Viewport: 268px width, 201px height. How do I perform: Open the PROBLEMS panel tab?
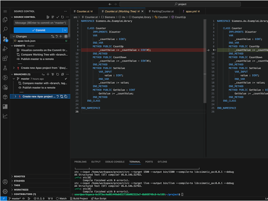pos(80,162)
